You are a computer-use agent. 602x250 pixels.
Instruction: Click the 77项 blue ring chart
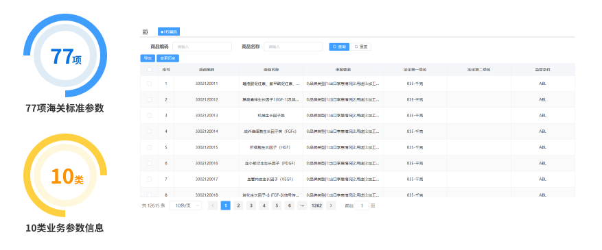point(65,55)
